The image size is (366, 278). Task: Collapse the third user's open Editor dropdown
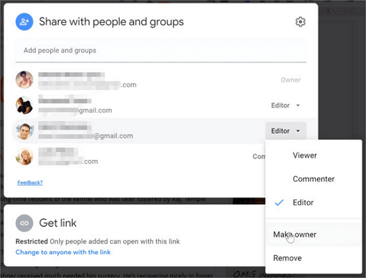pos(285,131)
